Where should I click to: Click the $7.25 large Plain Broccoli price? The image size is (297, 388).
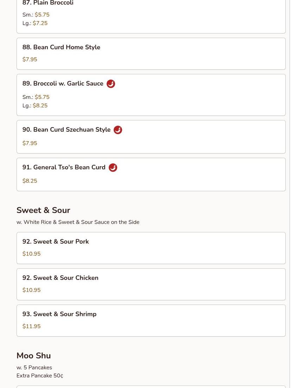coord(40,23)
